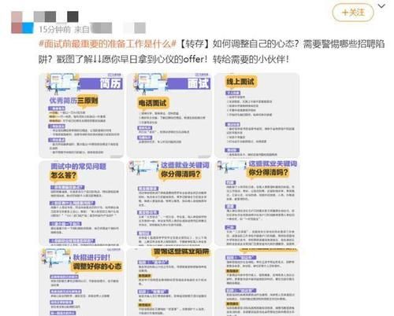Open the right-hand 这些就业关键词你分得清吗 image
394x316 pixels.
[257, 203]
